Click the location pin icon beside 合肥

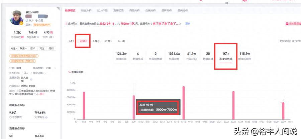[x=37, y=20]
